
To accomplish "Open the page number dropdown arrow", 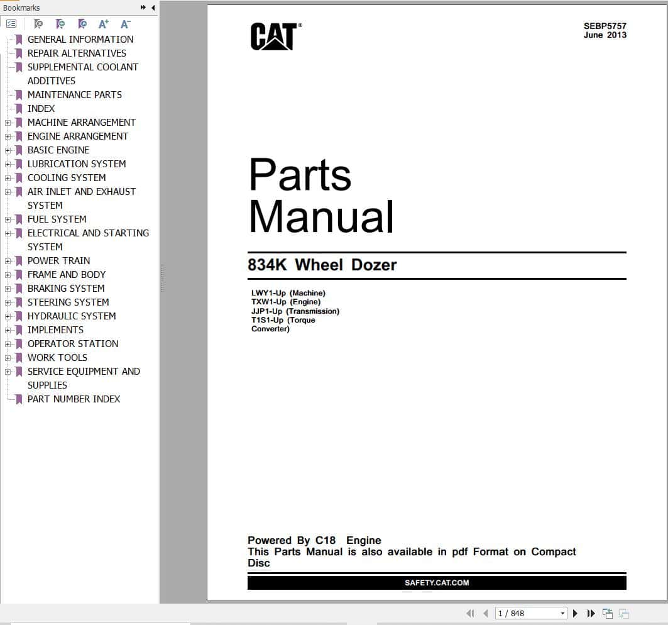I will 563,613.
